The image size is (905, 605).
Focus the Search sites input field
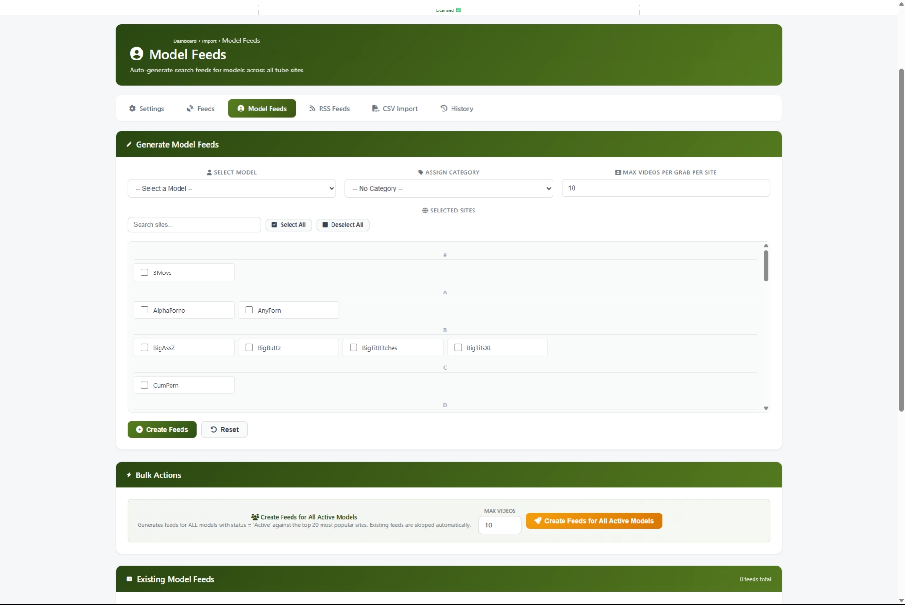click(x=194, y=225)
